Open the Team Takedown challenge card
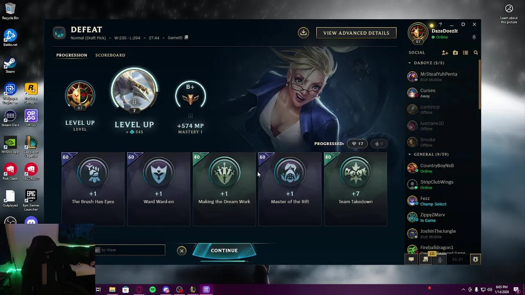The width and height of the screenshot is (525, 295). click(356, 189)
